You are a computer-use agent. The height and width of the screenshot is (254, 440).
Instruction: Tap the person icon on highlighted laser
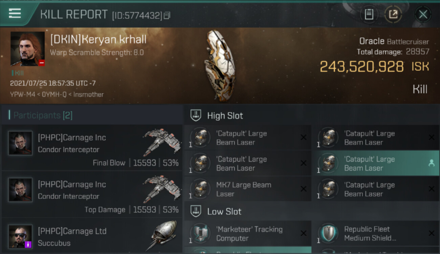tap(431, 163)
